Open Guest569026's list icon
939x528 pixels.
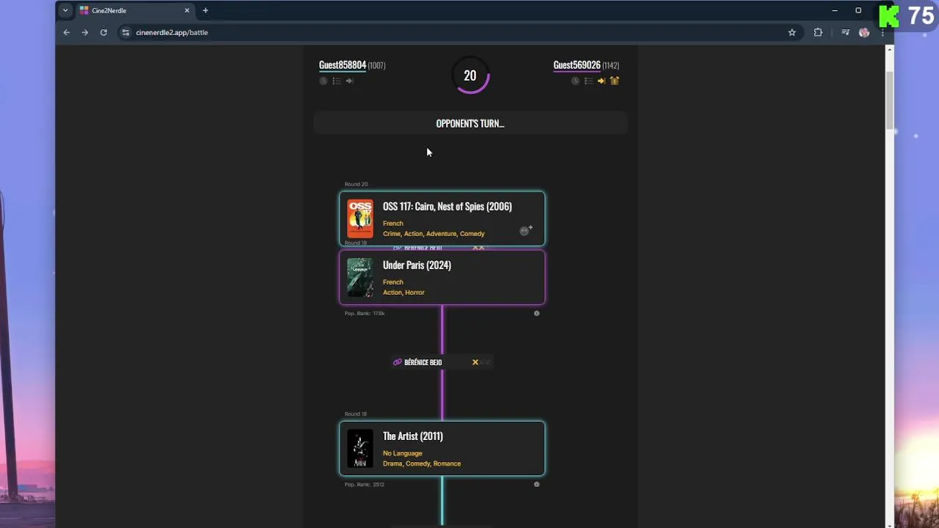[x=588, y=81]
